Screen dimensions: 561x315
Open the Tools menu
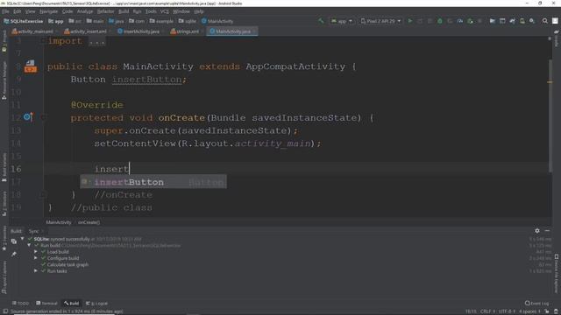(151, 11)
